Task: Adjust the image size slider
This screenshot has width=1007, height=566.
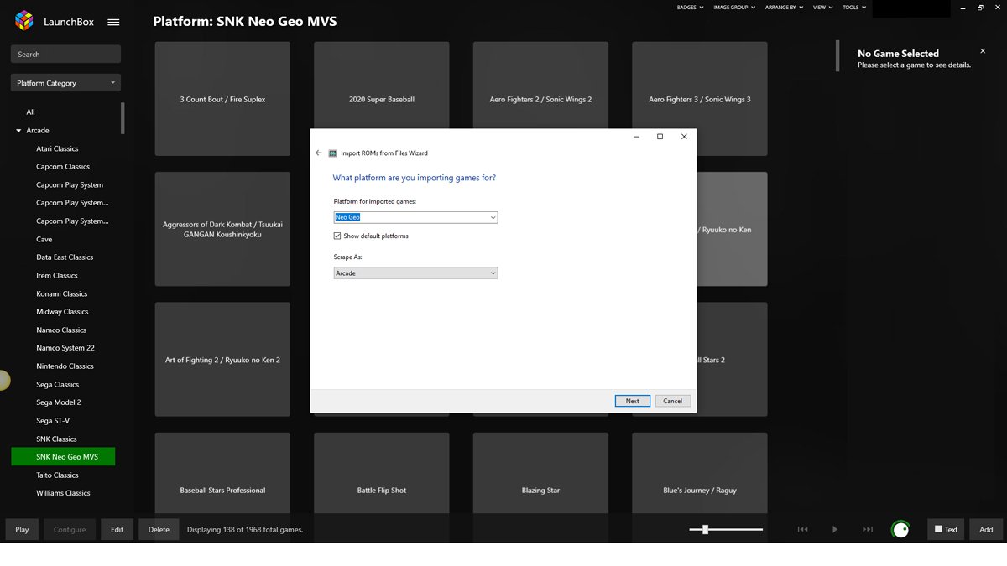Action: [726, 529]
